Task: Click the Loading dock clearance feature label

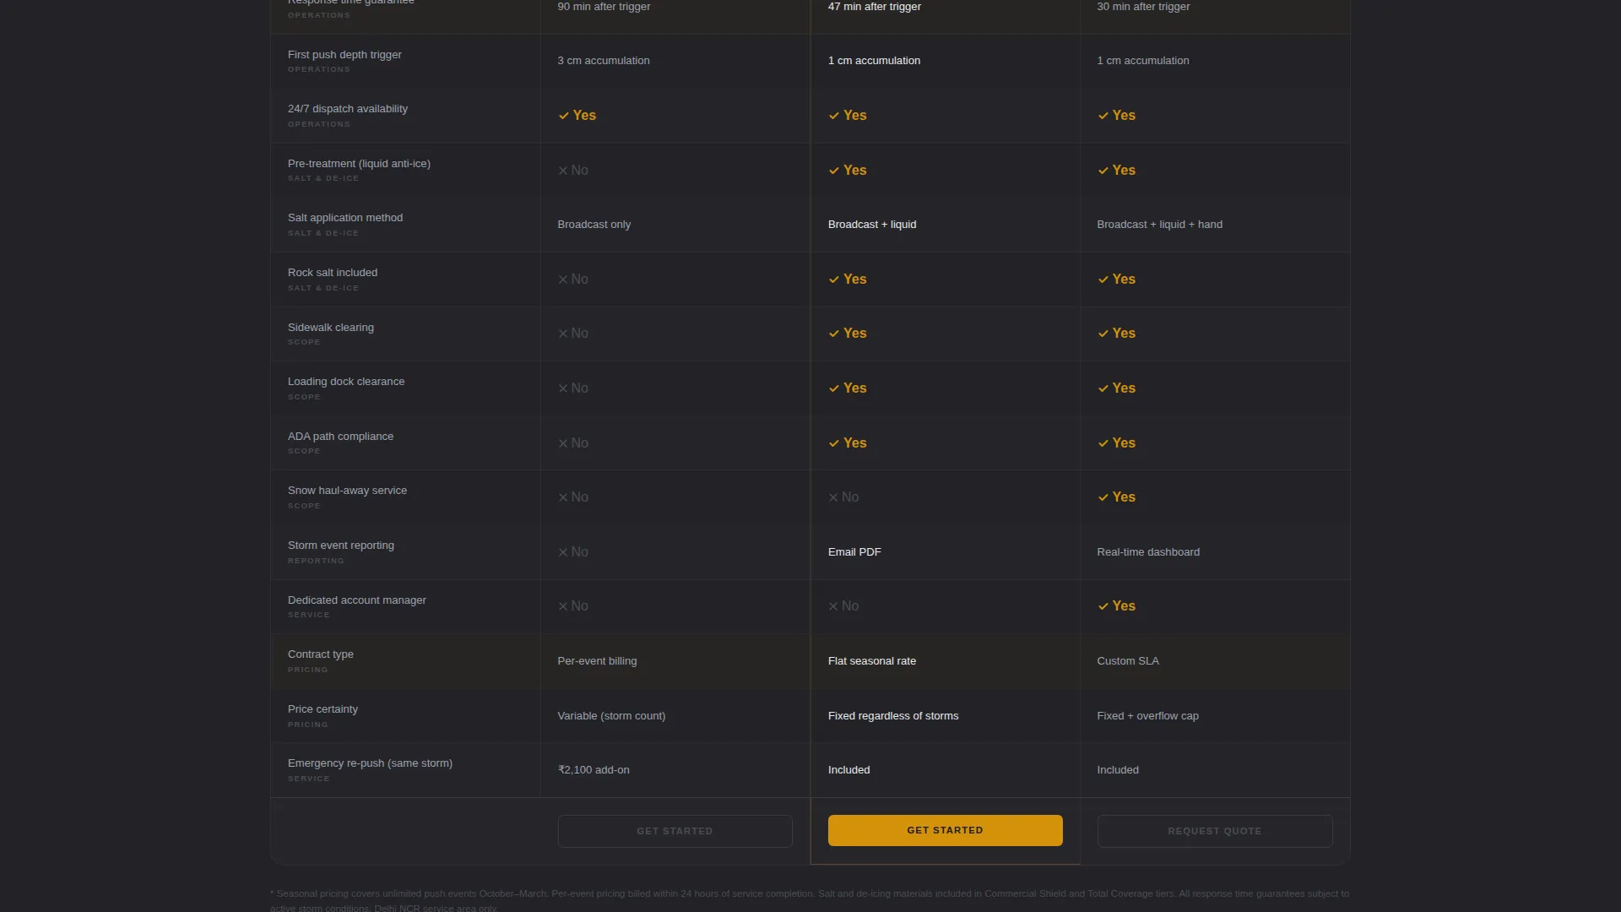Action: click(346, 382)
